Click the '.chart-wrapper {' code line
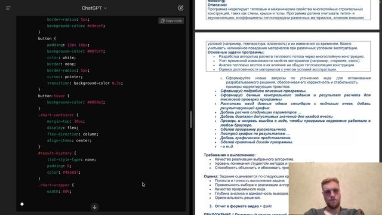This screenshot has height=215, width=382. 56,185
